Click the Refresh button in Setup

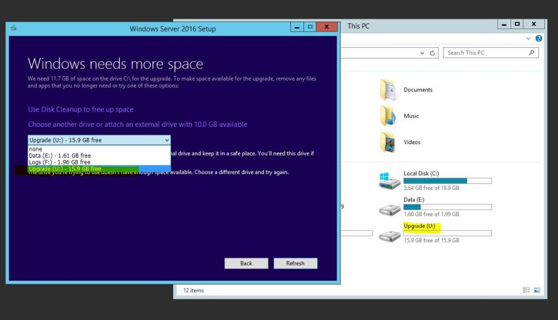click(295, 263)
